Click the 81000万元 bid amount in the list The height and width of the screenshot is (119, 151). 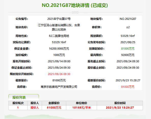[x=54, y=108]
